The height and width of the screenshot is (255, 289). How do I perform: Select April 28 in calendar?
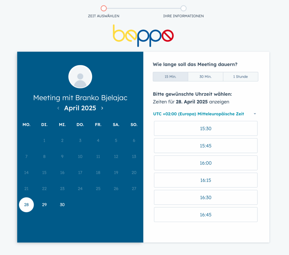pyautogui.click(x=26, y=205)
